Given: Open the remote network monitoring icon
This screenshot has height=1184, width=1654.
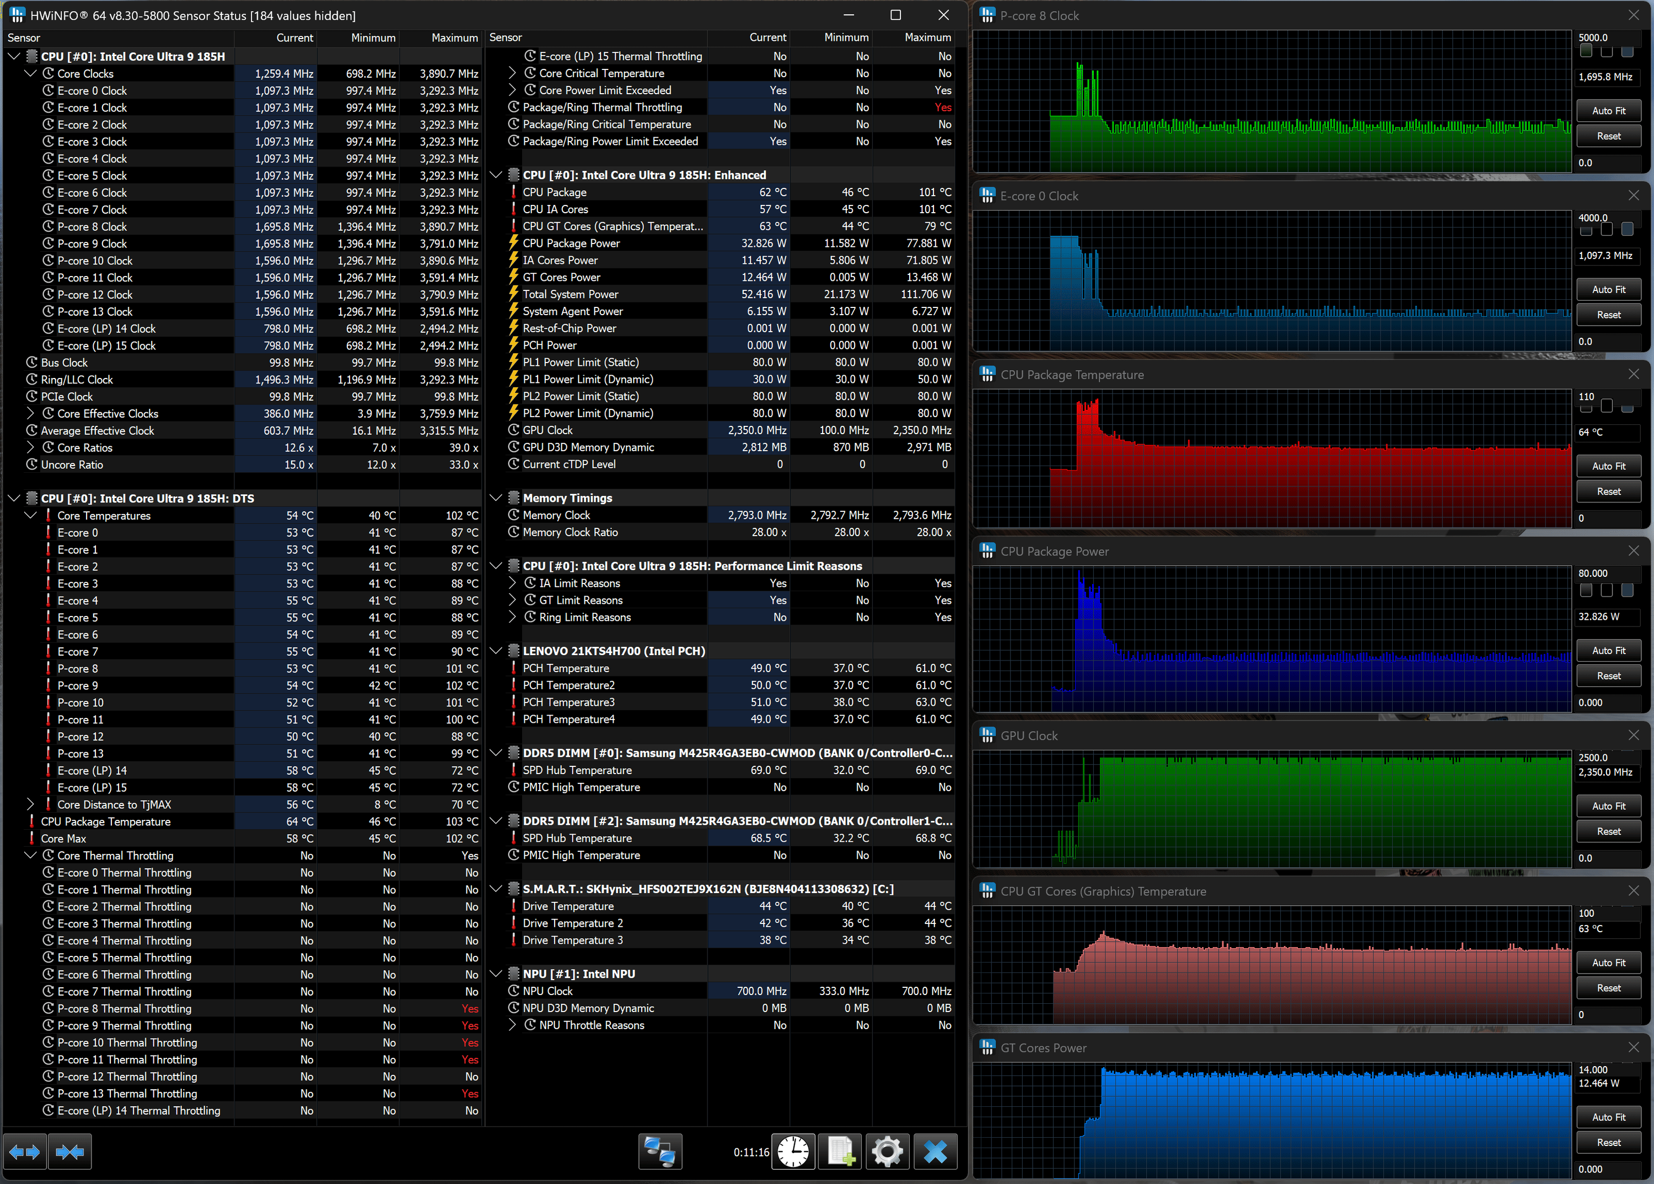Looking at the screenshot, I should click(x=660, y=1152).
